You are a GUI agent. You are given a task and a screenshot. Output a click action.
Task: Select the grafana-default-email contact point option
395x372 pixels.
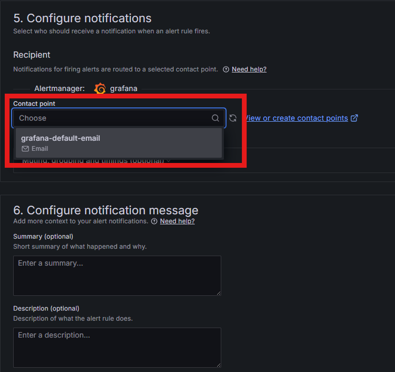tap(119, 143)
